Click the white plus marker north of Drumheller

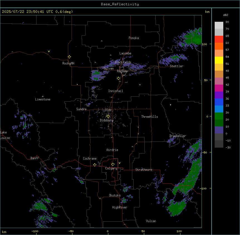pos(170,105)
